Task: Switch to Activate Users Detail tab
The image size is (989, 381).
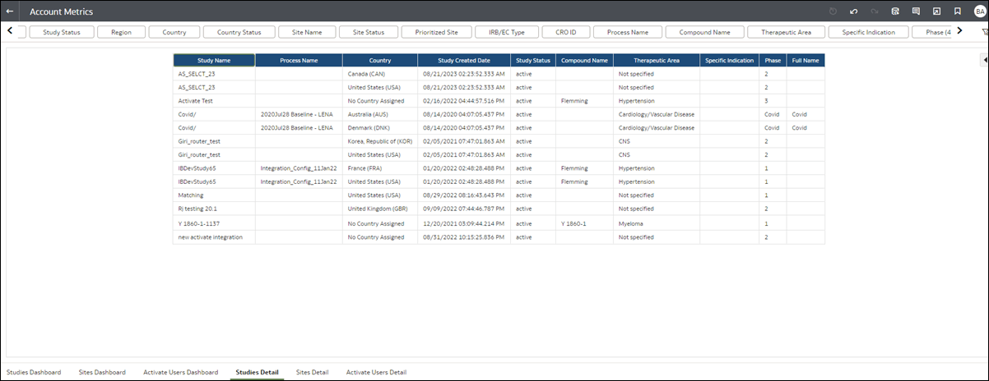Action: point(376,372)
